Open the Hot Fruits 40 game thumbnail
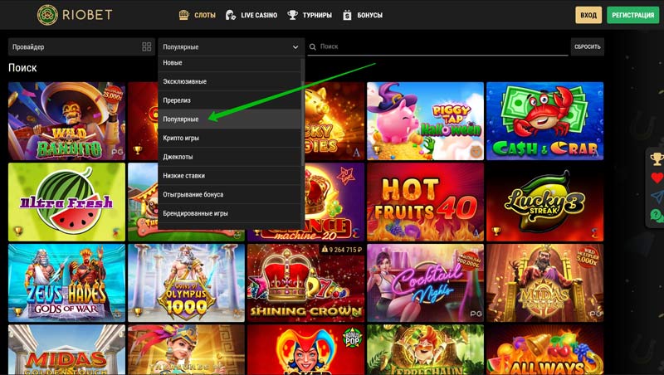Image resolution: width=664 pixels, height=375 pixels. pos(425,200)
